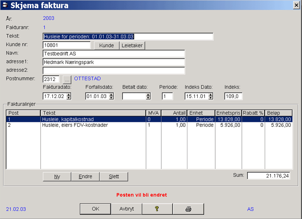Click the Periode field
The width and height of the screenshot is (302, 219).
[167, 96]
